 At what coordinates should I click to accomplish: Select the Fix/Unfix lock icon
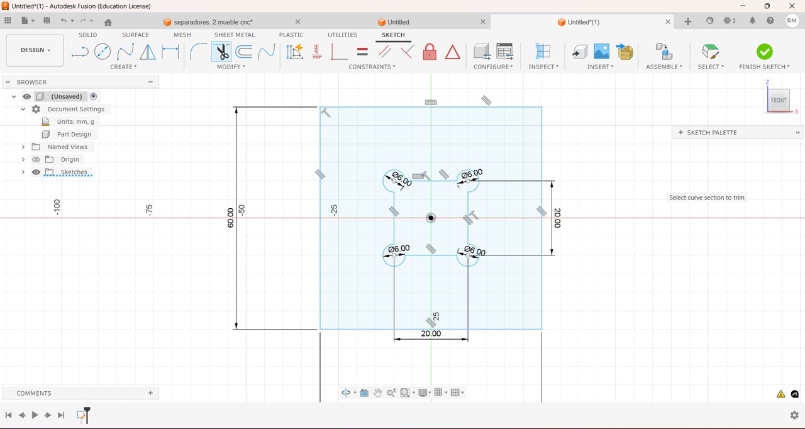430,52
